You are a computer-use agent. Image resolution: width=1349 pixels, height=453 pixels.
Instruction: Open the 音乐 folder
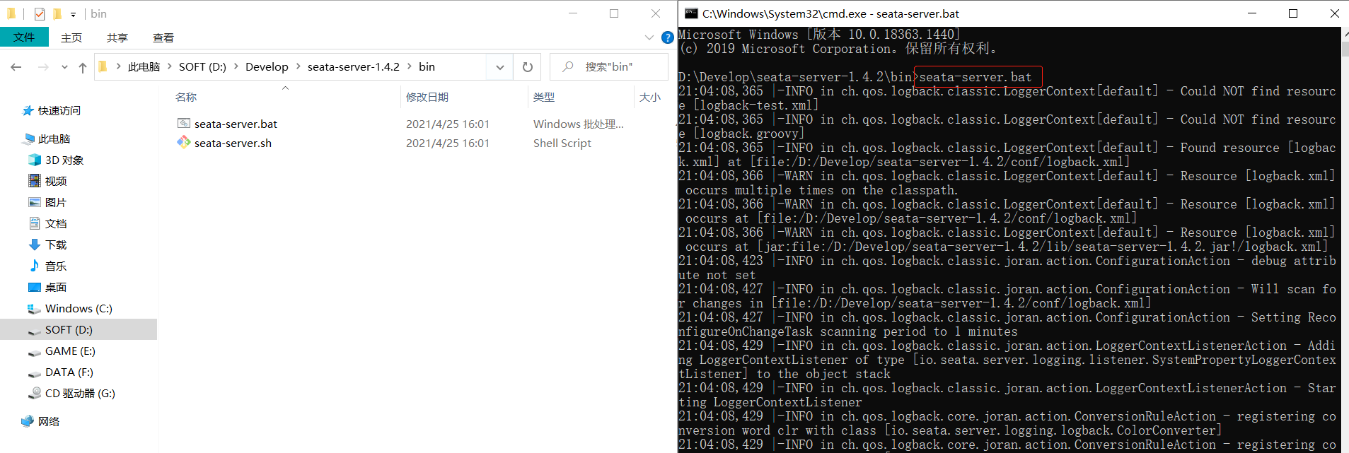pos(56,266)
